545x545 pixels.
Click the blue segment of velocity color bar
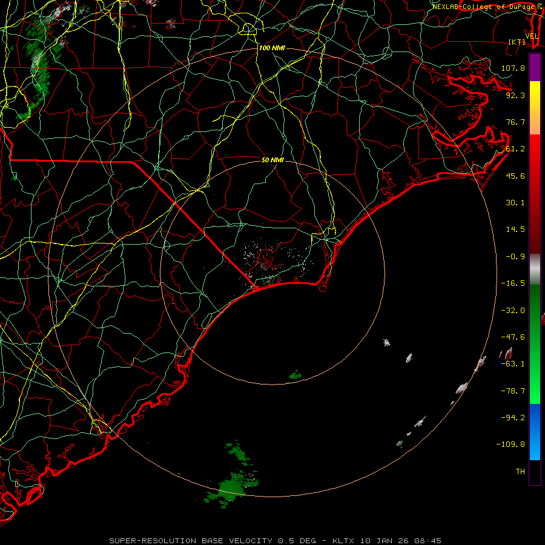(x=535, y=432)
